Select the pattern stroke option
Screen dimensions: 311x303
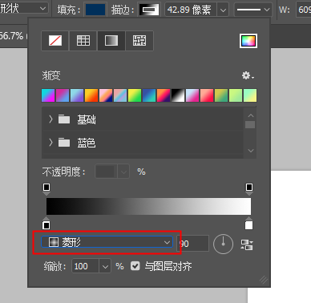[139, 41]
